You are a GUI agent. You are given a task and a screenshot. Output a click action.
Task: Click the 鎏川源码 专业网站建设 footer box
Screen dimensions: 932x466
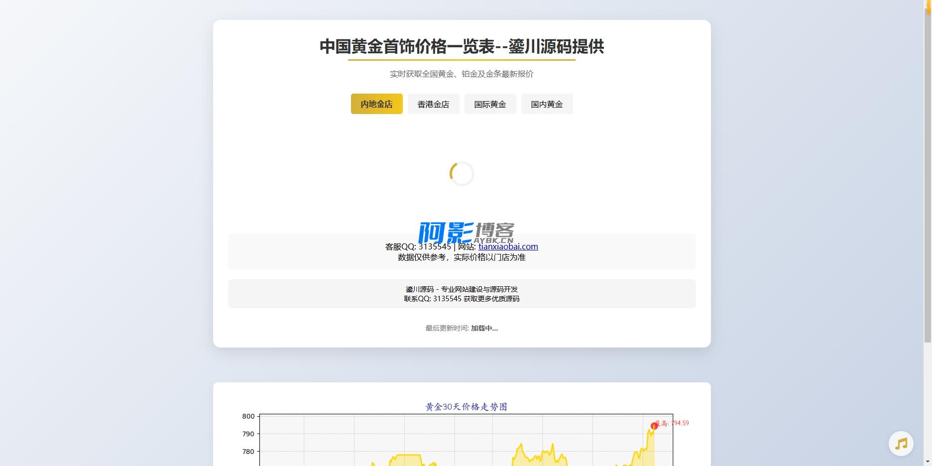(462, 294)
